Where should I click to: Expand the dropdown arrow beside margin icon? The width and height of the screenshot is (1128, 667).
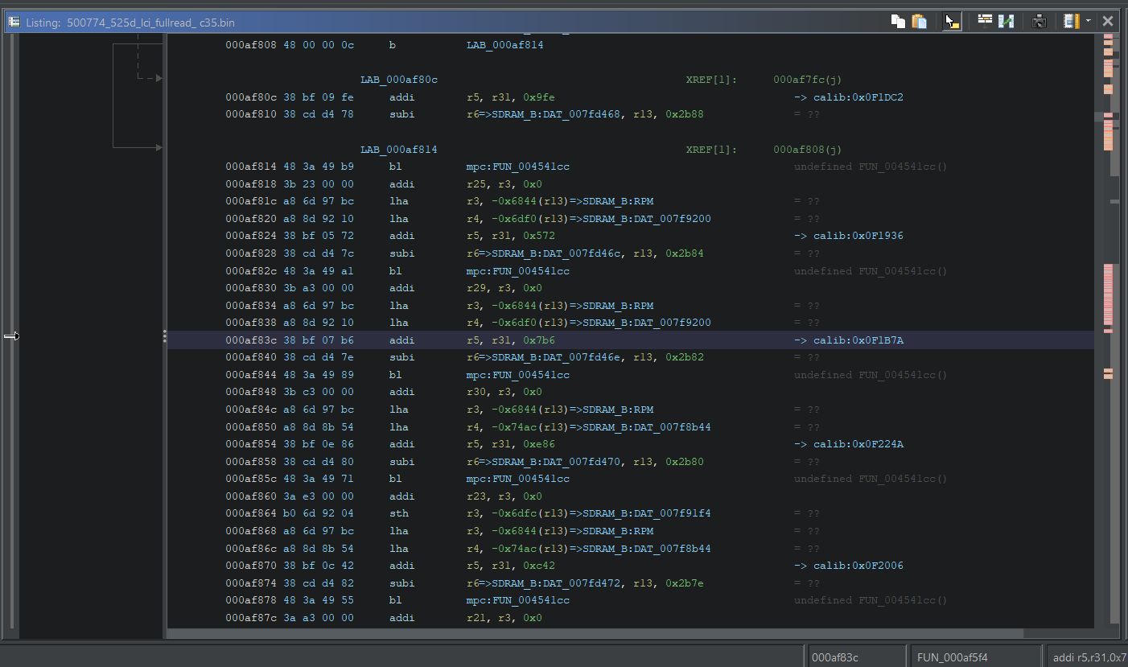(x=1088, y=22)
